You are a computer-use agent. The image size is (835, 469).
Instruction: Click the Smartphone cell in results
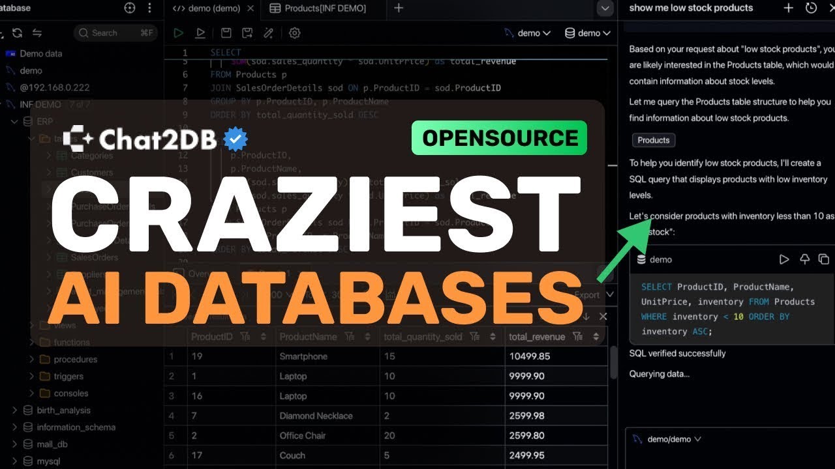click(327, 356)
